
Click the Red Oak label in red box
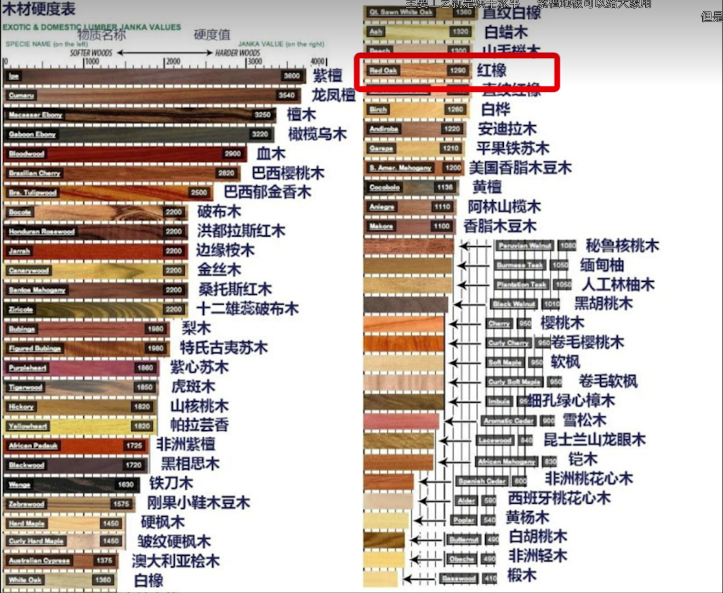[x=383, y=70]
